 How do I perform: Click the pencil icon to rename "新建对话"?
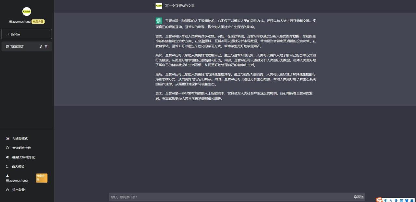pyautogui.click(x=41, y=47)
